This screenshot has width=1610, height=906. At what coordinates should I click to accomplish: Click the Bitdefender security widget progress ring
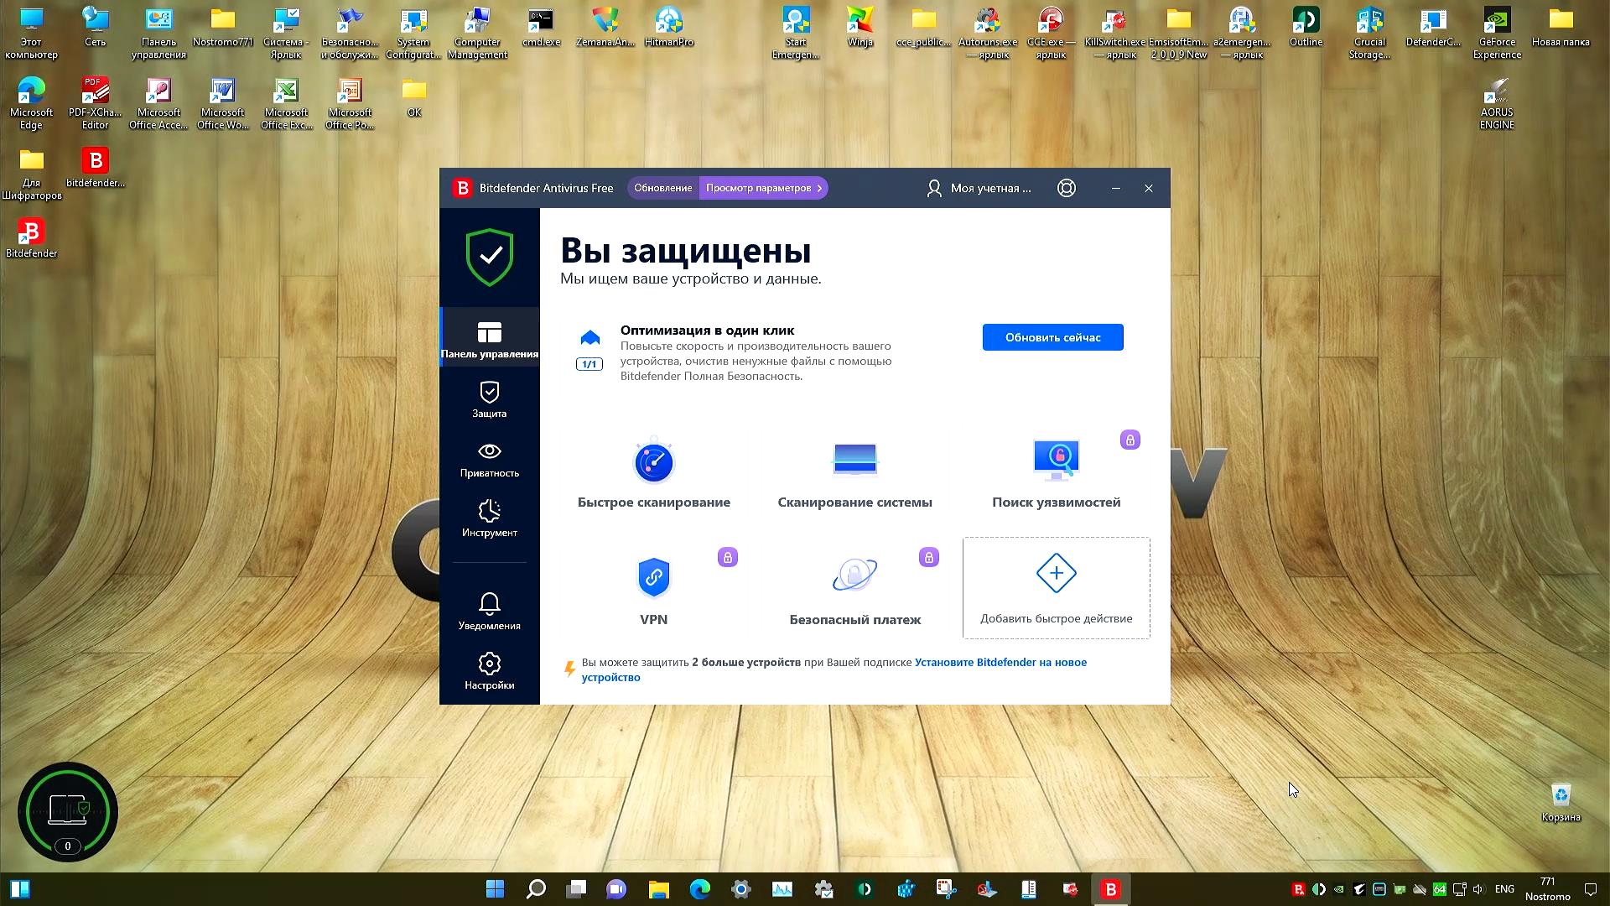point(67,811)
